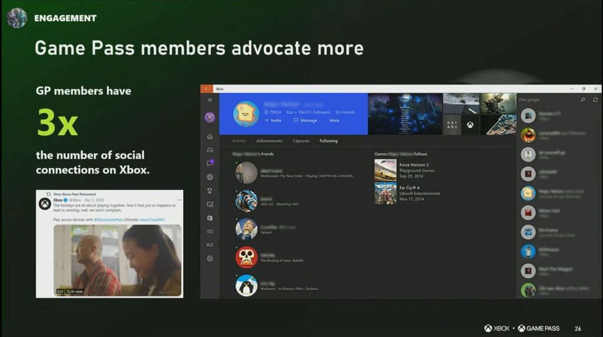Switch to the Captures tab
The width and height of the screenshot is (603, 337).
(x=301, y=141)
